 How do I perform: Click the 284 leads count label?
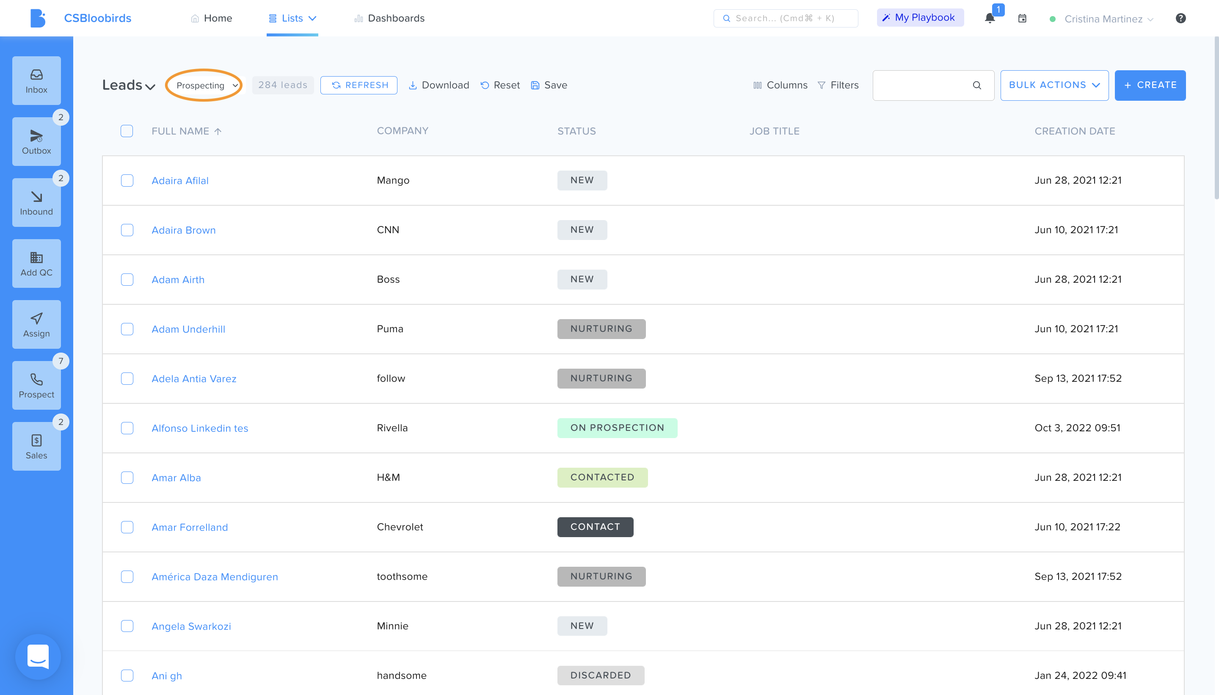pos(283,85)
